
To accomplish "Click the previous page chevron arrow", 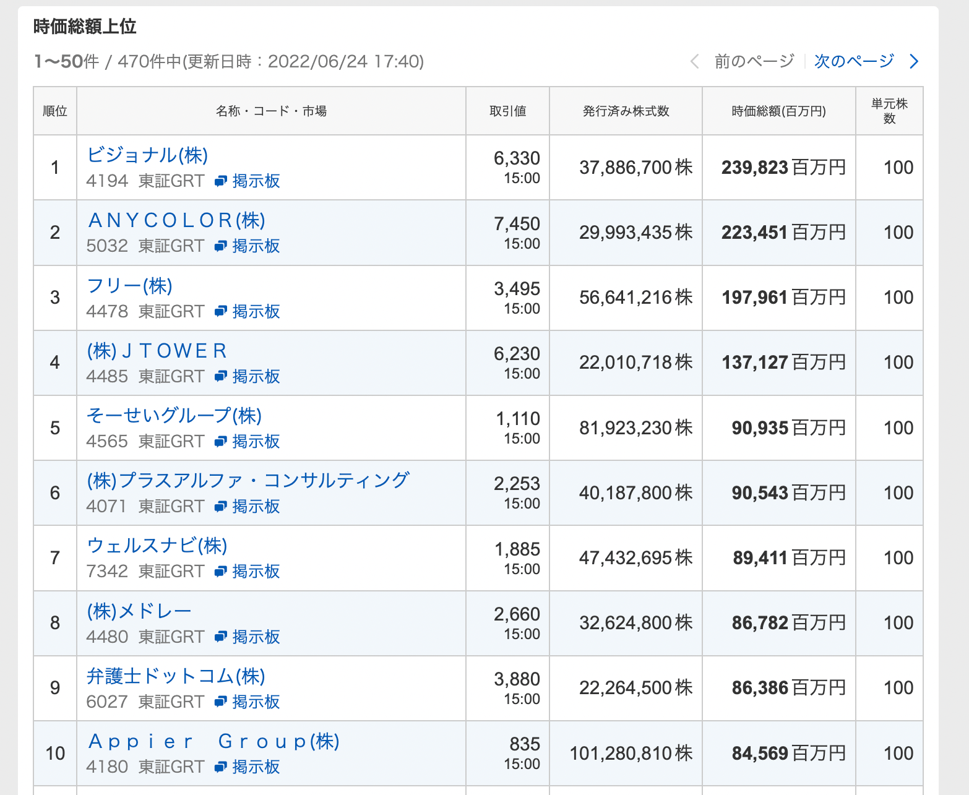I will 695,61.
